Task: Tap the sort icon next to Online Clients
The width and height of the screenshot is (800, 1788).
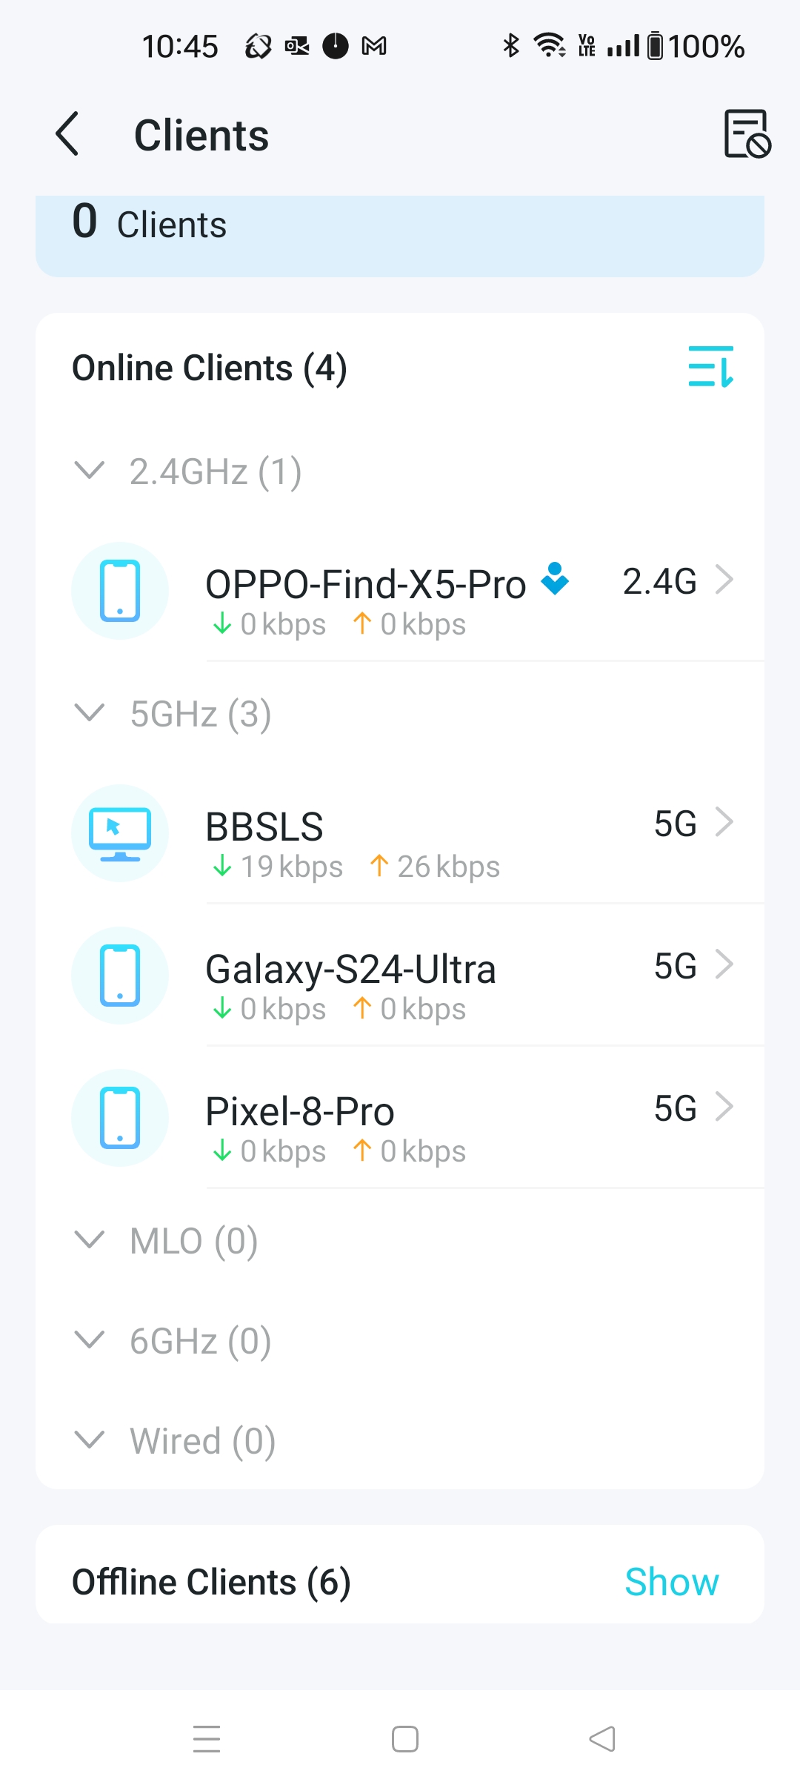Action: [710, 366]
